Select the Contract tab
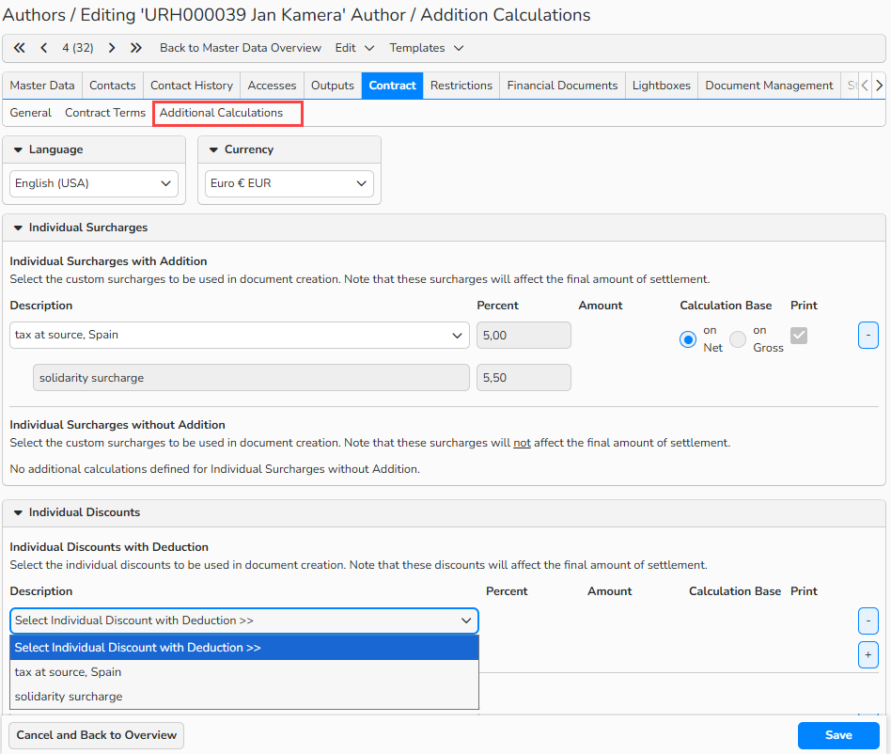This screenshot has width=891, height=754. pos(392,86)
